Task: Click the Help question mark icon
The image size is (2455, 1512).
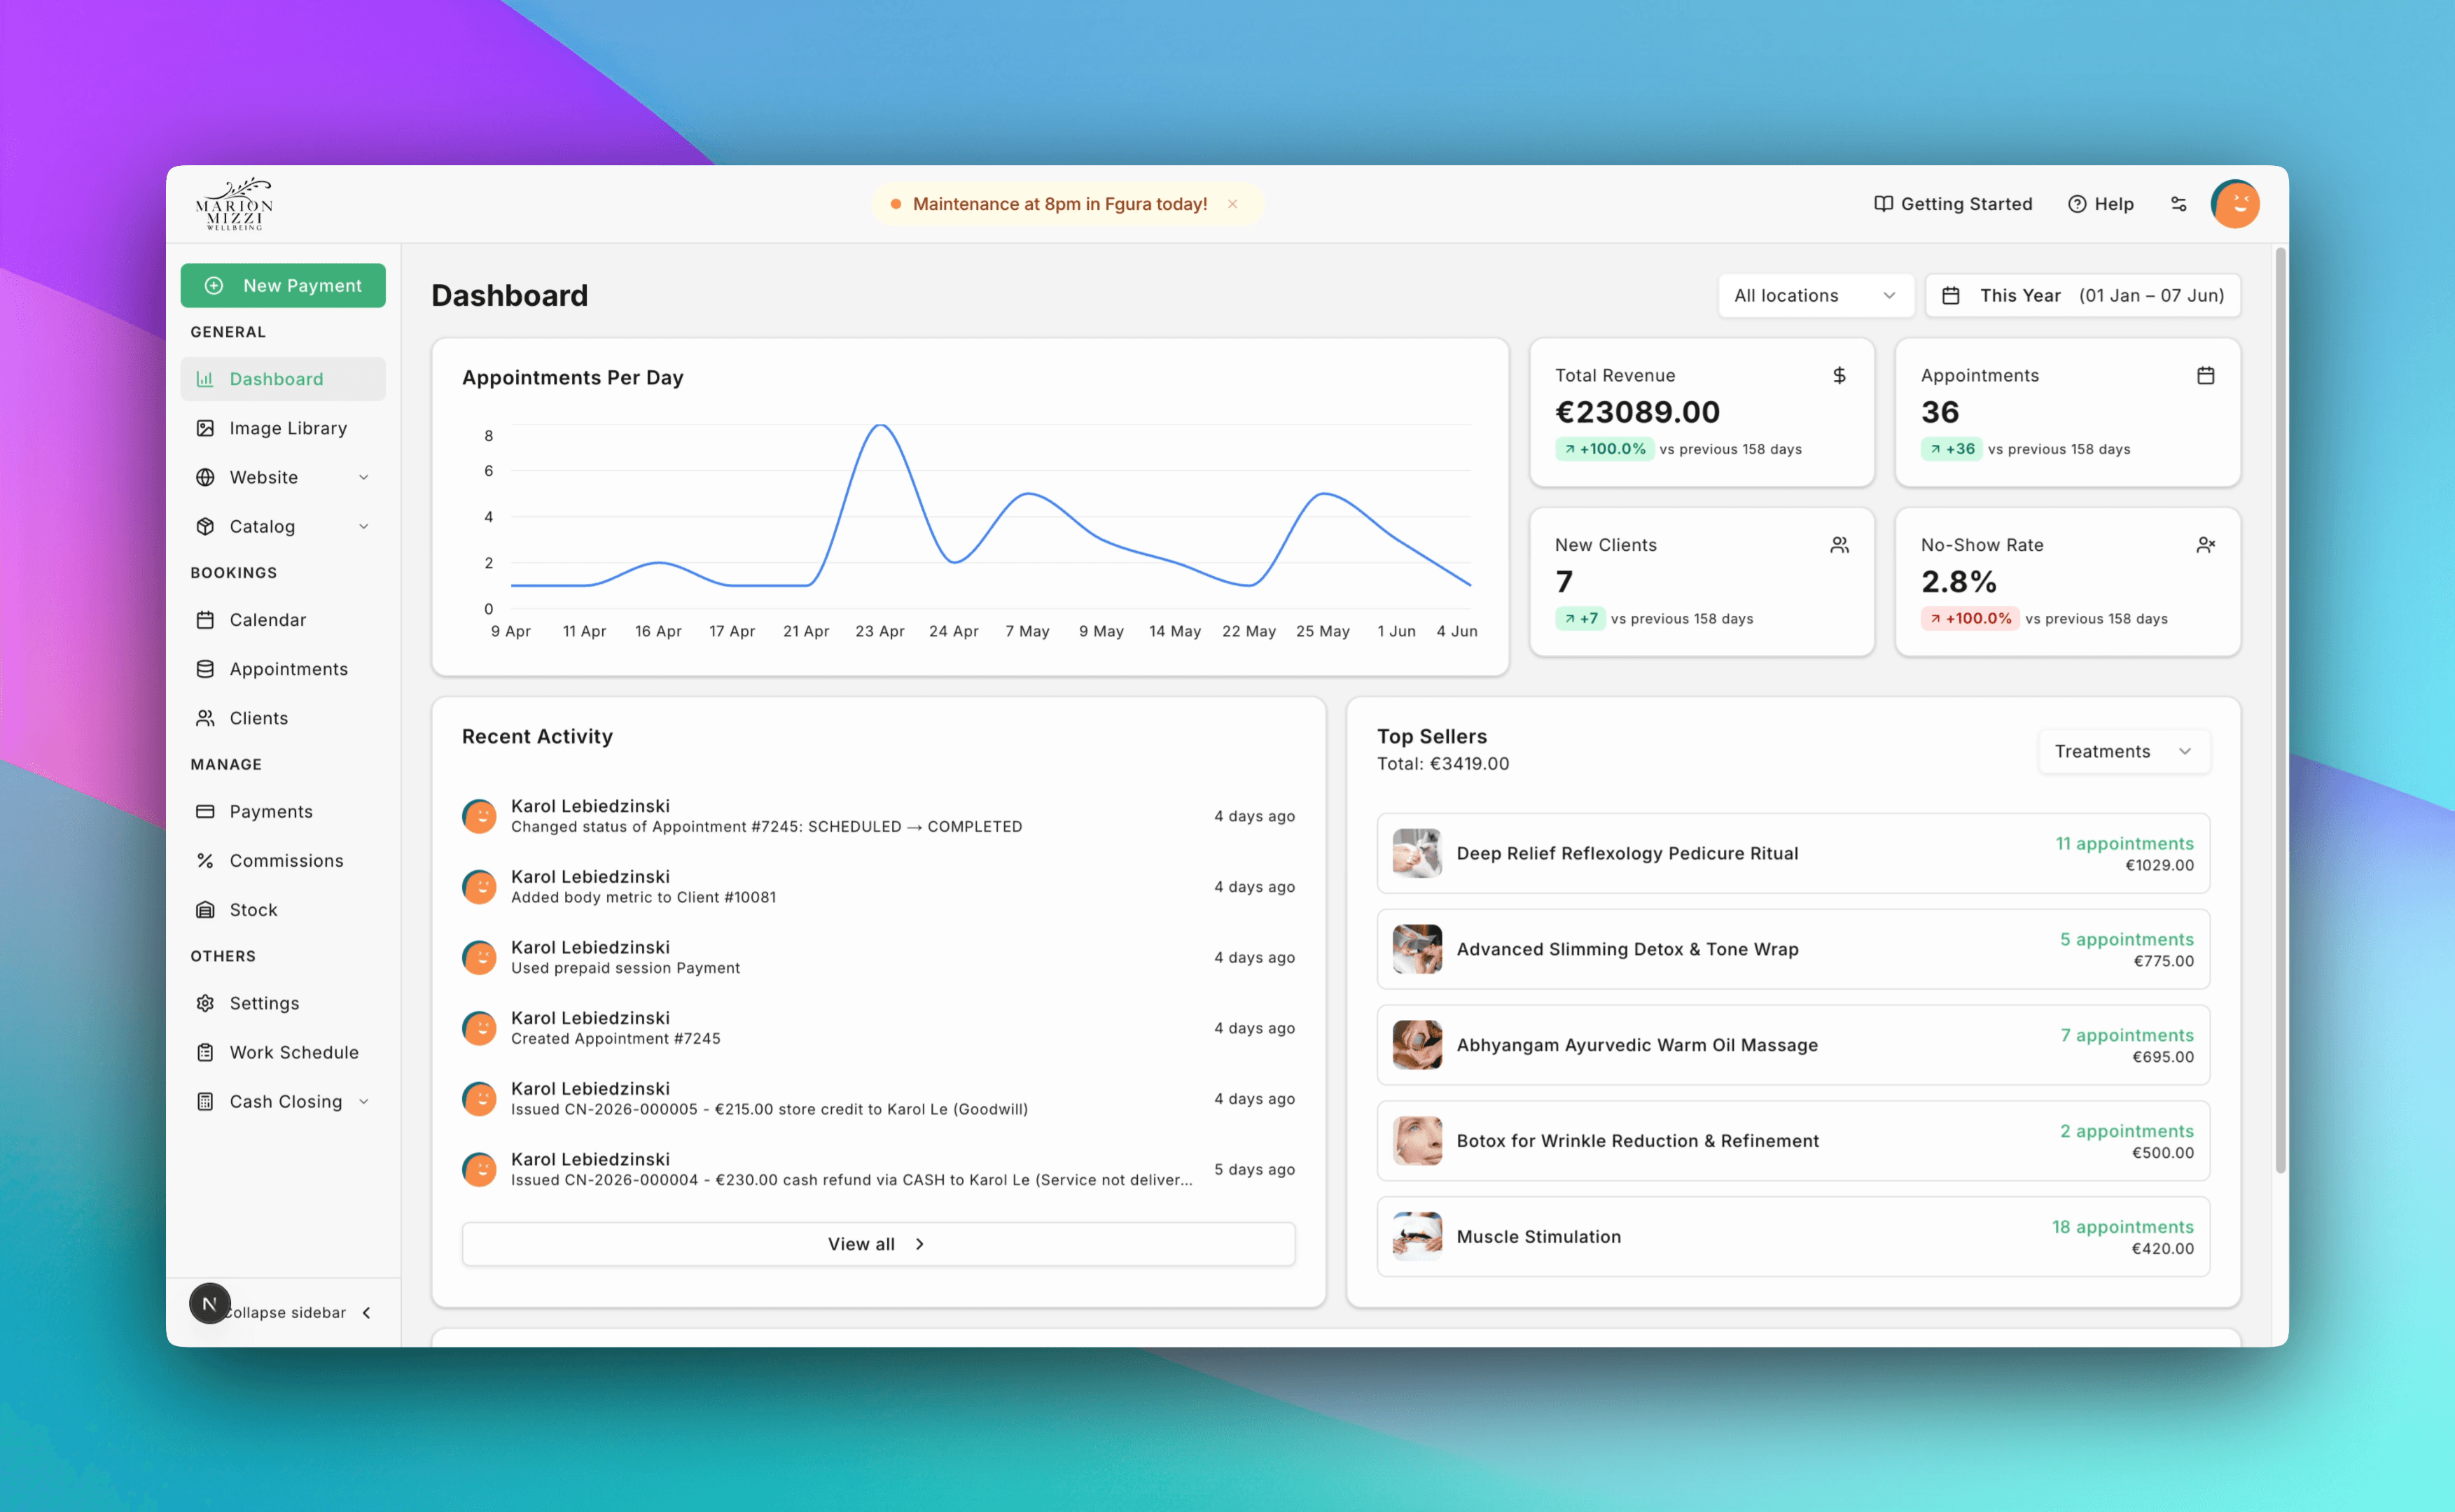Action: (x=2077, y=204)
